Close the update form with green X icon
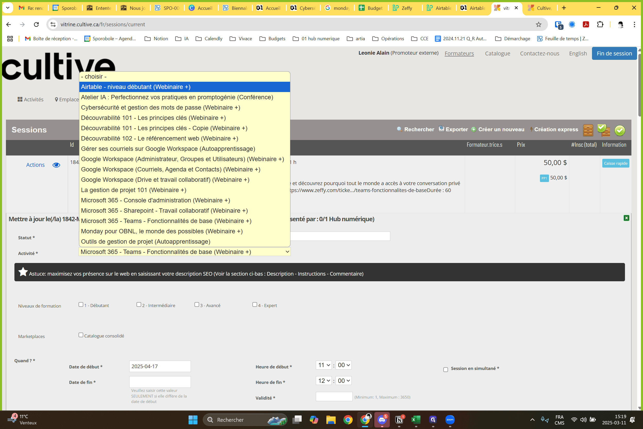 (626, 218)
